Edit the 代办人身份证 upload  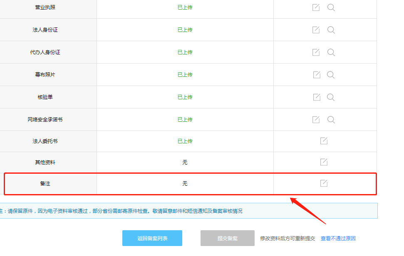[316, 52]
